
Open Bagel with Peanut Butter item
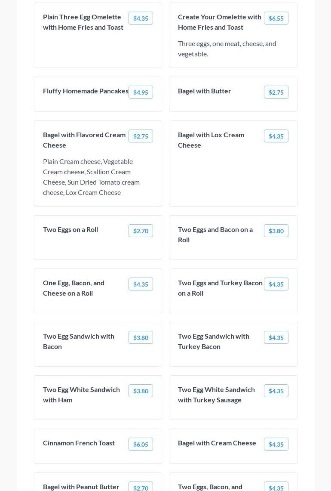pos(81,487)
